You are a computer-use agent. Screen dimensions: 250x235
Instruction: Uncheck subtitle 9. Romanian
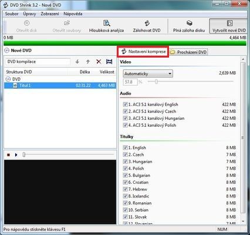coord(125,203)
